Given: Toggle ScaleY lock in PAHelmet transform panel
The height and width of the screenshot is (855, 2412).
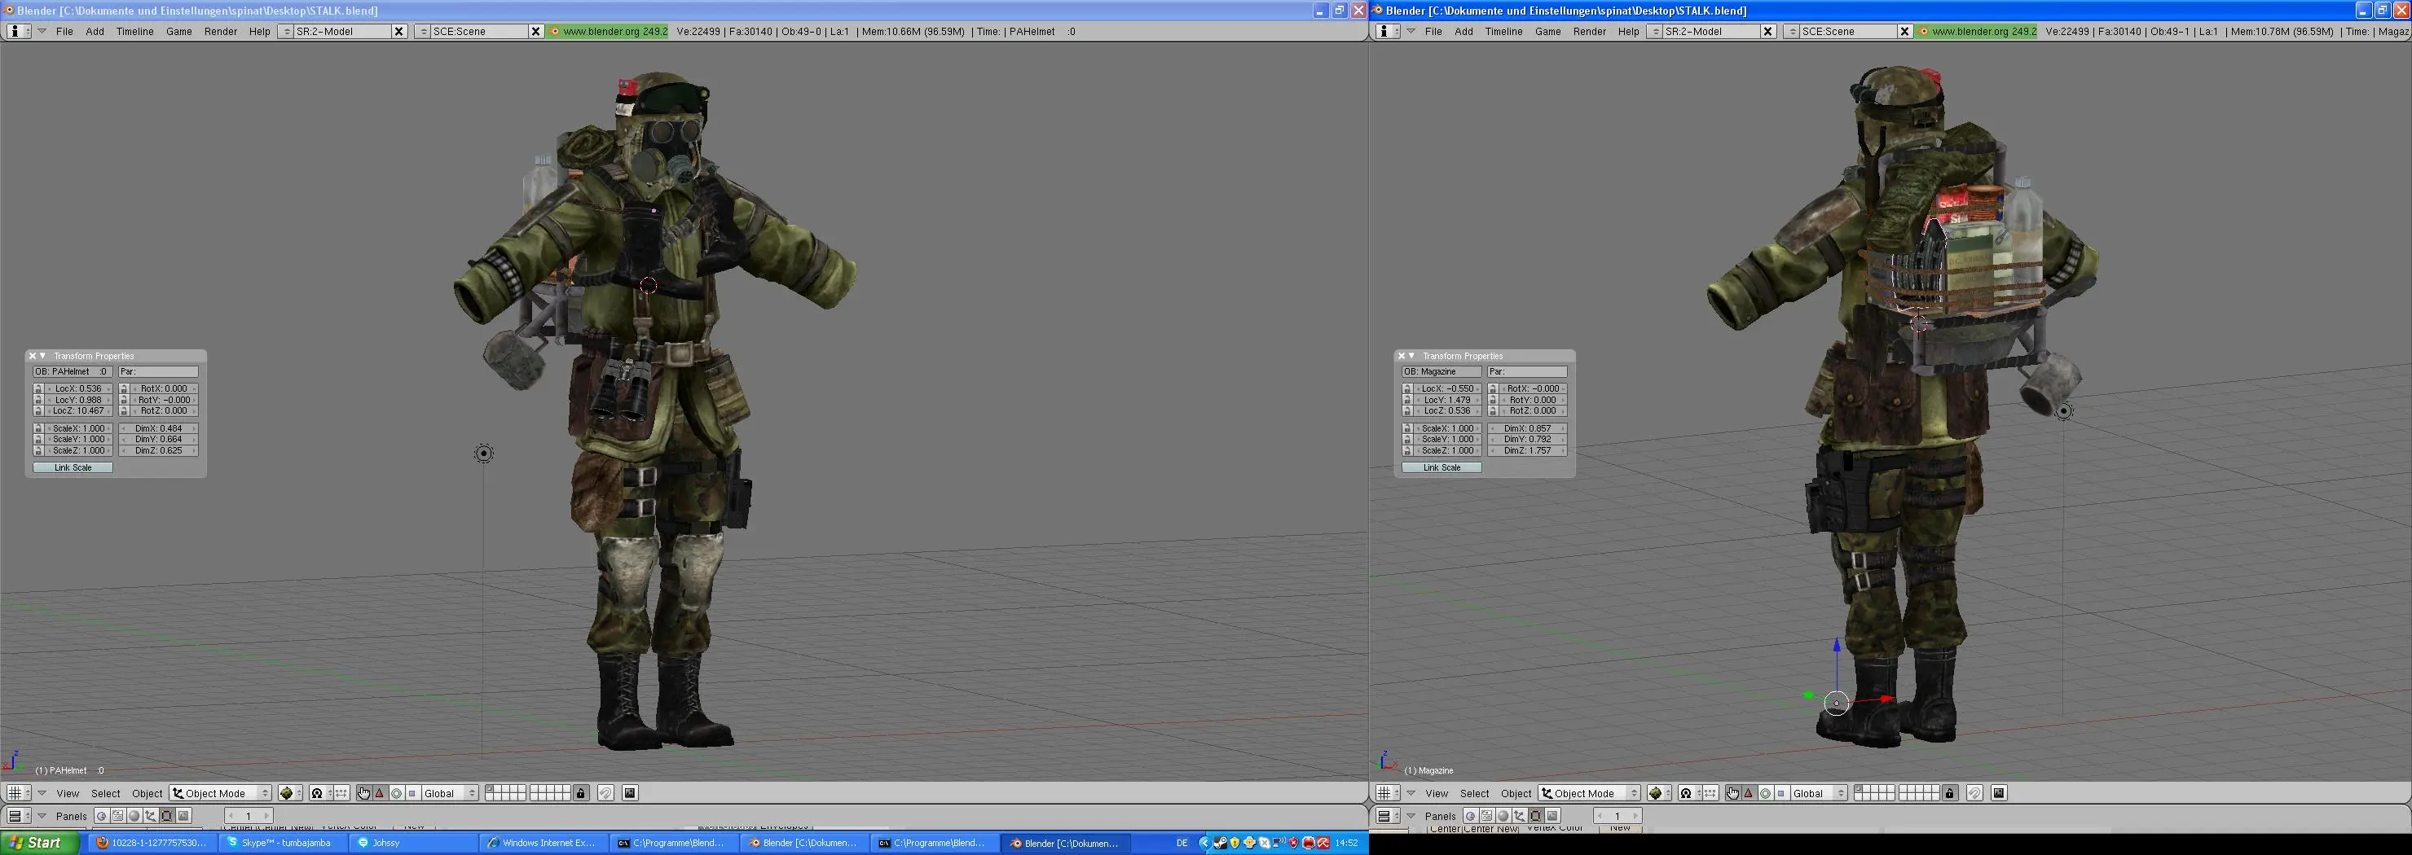Looking at the screenshot, I should [38, 439].
